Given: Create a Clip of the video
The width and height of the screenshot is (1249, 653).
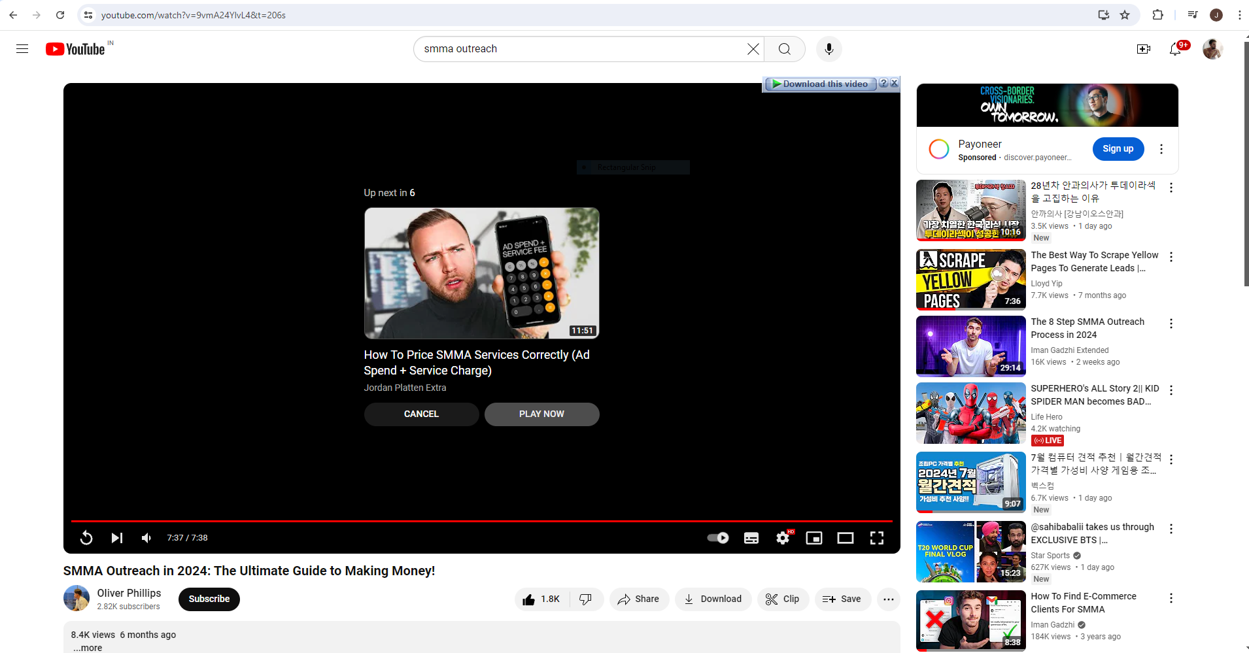Looking at the screenshot, I should [x=783, y=599].
